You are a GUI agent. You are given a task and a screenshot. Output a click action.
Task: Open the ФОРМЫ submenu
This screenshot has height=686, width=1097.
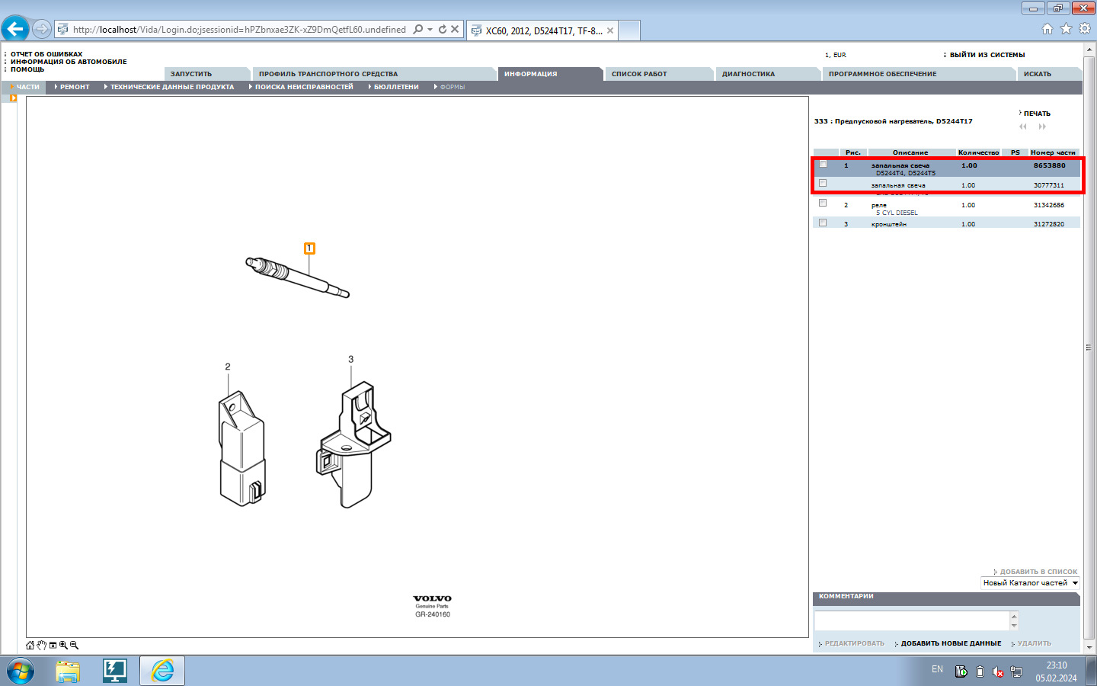point(451,87)
